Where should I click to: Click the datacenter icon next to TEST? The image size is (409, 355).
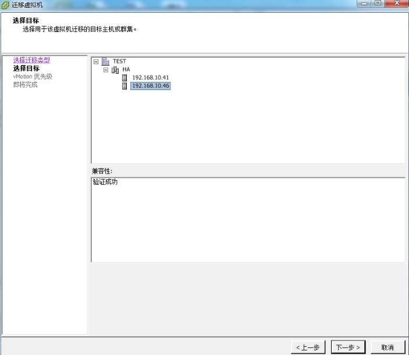(105, 61)
